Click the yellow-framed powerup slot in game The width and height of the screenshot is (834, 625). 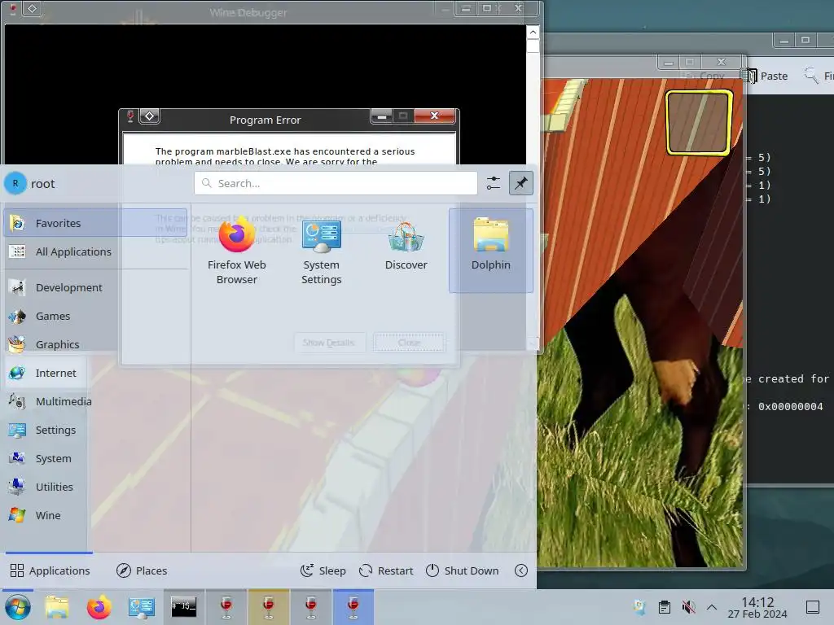(700, 123)
